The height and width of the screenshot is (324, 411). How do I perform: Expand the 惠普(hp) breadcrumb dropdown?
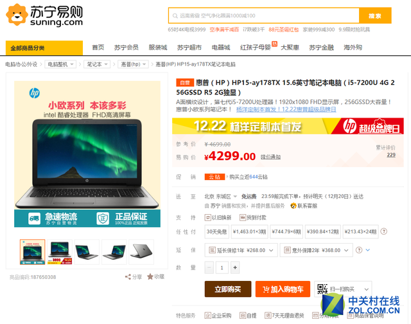pyautogui.click(x=133, y=64)
